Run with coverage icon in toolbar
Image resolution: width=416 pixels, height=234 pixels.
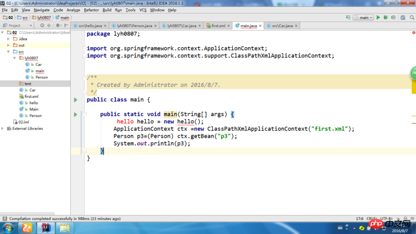click(x=394, y=18)
